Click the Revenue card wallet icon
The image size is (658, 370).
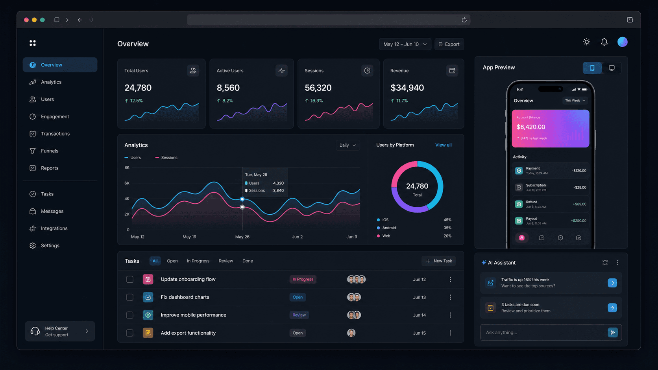(x=453, y=71)
